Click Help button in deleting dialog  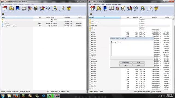point(138,65)
